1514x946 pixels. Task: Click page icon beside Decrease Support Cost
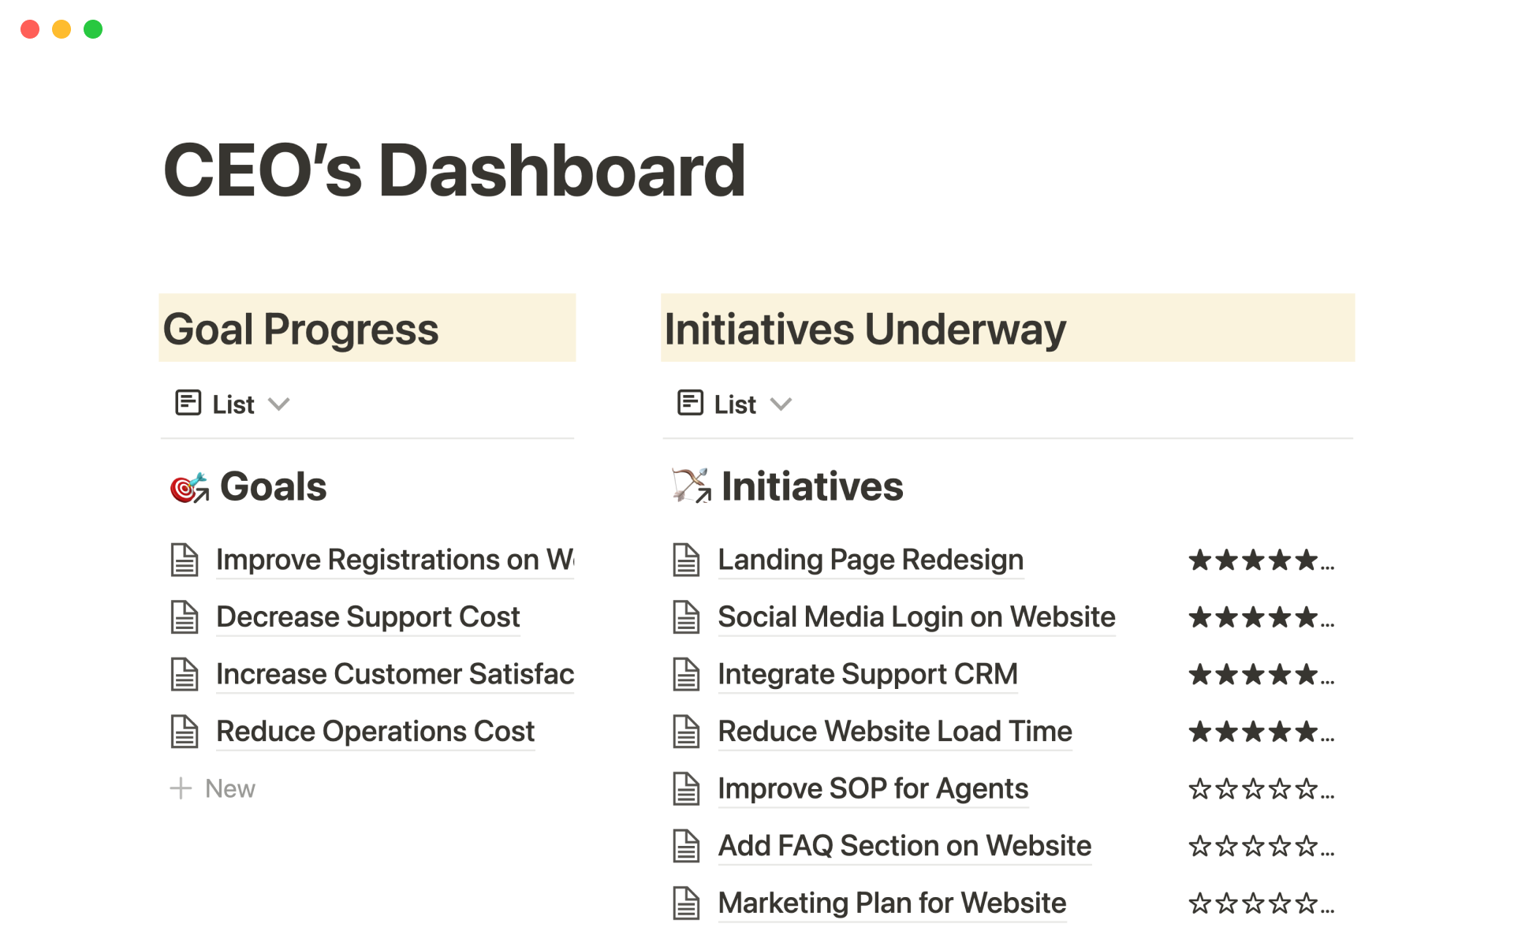pos(185,617)
